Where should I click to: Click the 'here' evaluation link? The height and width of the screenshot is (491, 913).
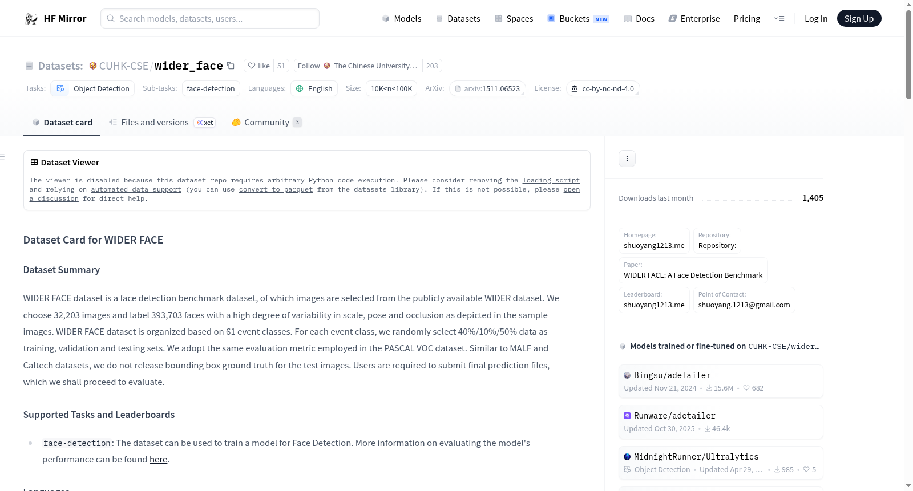click(158, 460)
